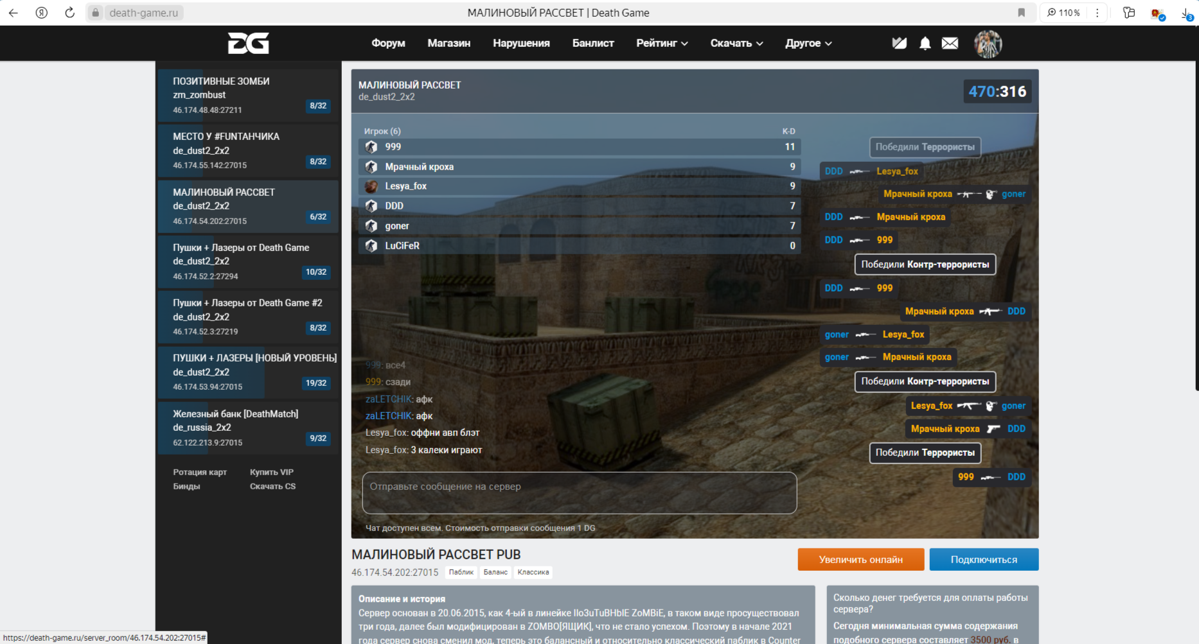1199x644 pixels.
Task: Select Пушки + Лазеры от Death Game #2 server
Action: [248, 317]
